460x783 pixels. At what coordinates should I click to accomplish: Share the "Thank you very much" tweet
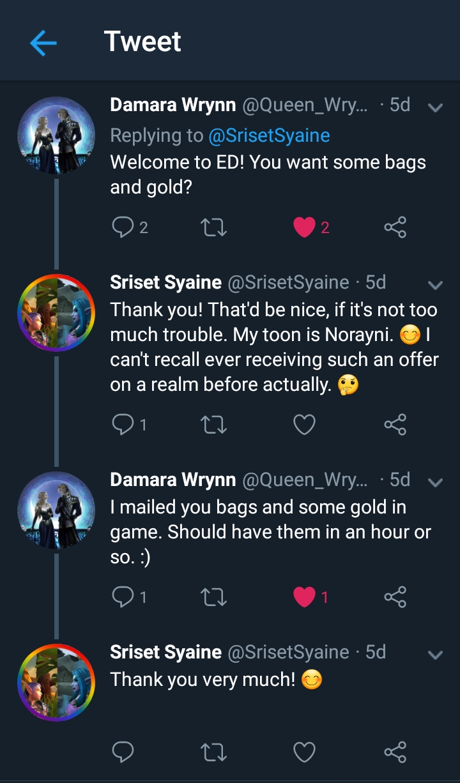395,752
